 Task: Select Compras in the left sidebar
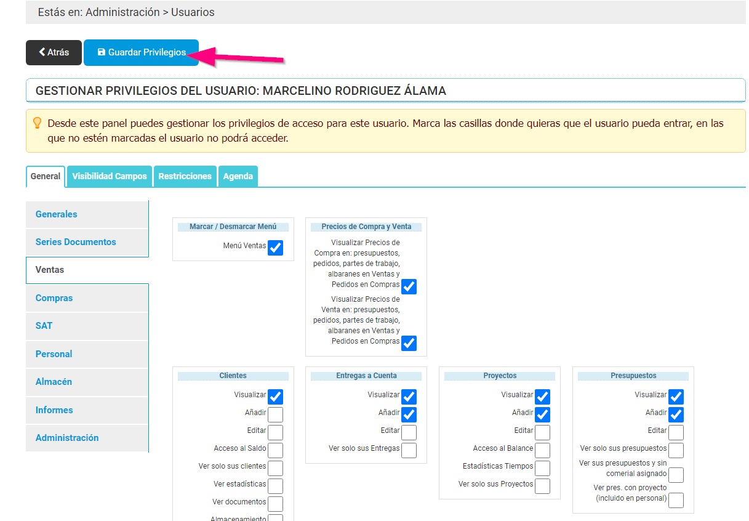(54, 297)
